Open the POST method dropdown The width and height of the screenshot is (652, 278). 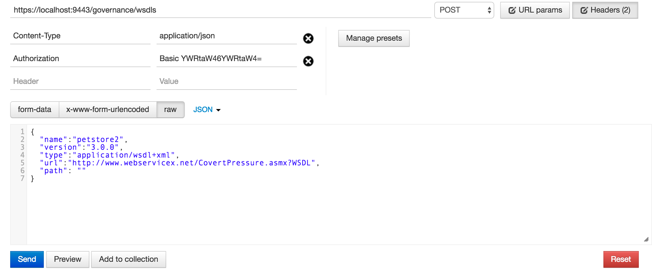click(464, 10)
